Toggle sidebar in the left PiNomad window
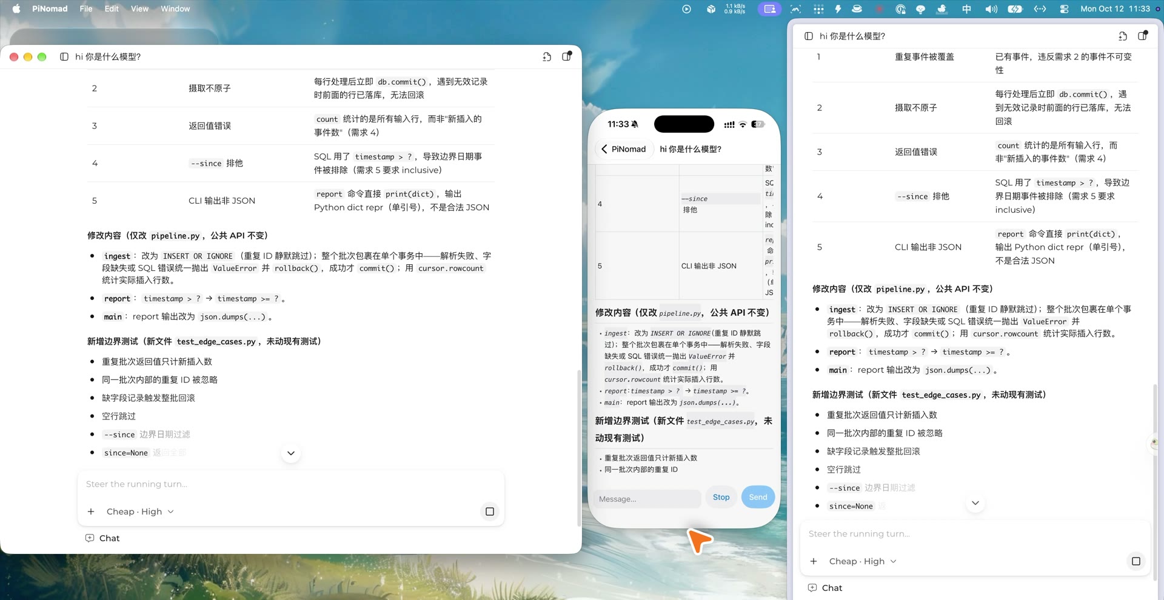The image size is (1164, 600). (64, 57)
